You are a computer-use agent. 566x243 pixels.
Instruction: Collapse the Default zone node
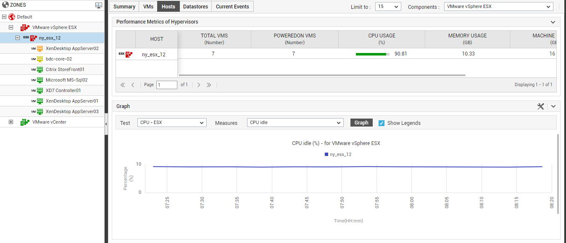click(x=4, y=17)
